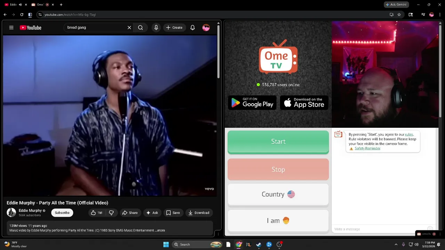Open Chrome three-dot menu

pos(439,15)
